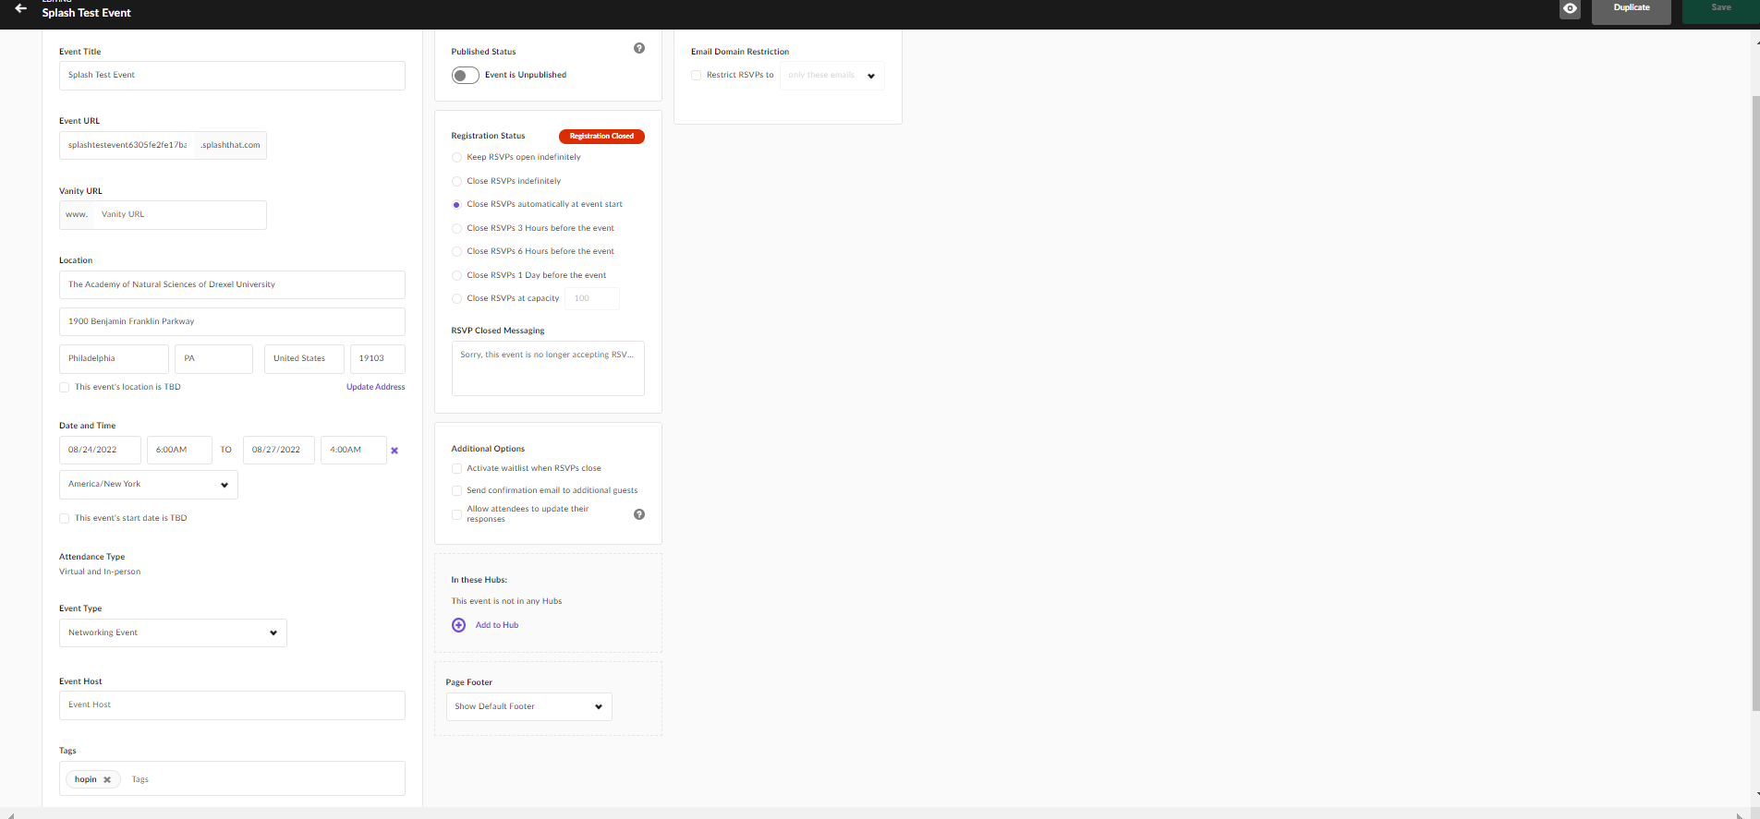This screenshot has width=1760, height=819.
Task: Click the Event Host input field
Action: coord(232,705)
